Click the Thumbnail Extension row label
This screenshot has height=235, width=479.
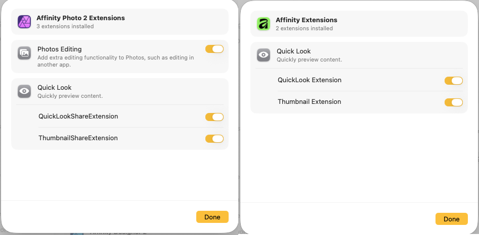point(309,102)
